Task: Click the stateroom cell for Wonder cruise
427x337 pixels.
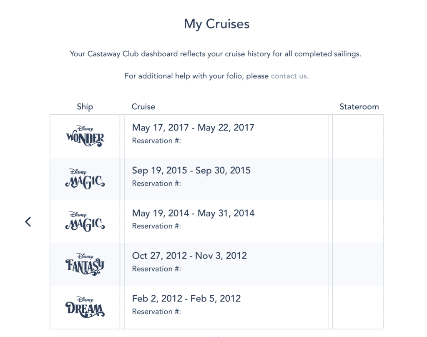Action: tap(358, 136)
